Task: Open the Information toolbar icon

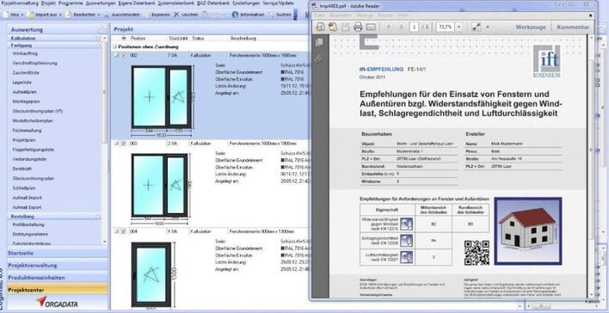Action: coord(235,15)
